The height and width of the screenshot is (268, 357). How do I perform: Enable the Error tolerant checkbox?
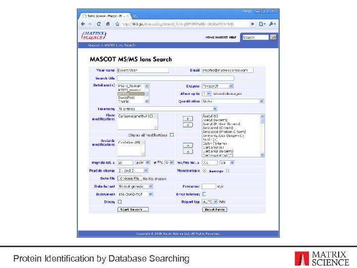click(x=204, y=194)
